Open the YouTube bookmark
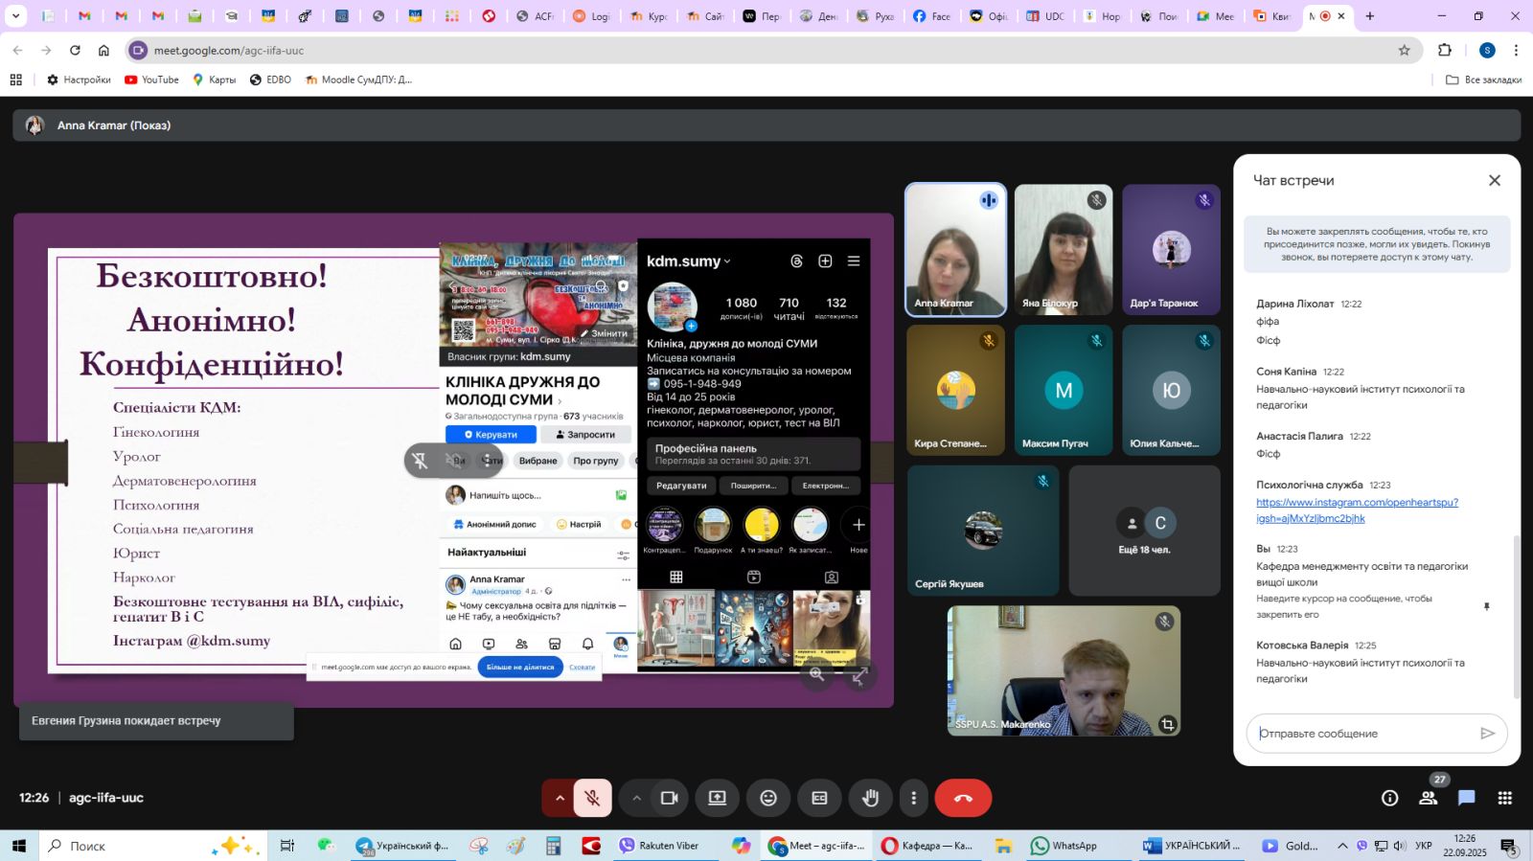1533x861 pixels. click(151, 79)
